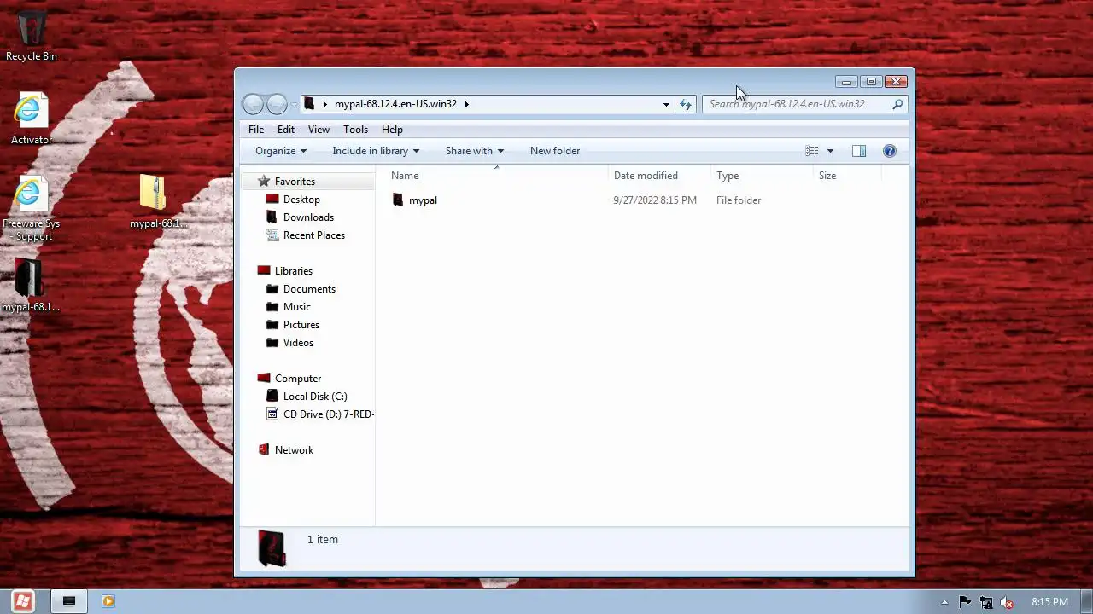1093x614 pixels.
Task: Toggle the preview pane
Action: [x=859, y=151]
